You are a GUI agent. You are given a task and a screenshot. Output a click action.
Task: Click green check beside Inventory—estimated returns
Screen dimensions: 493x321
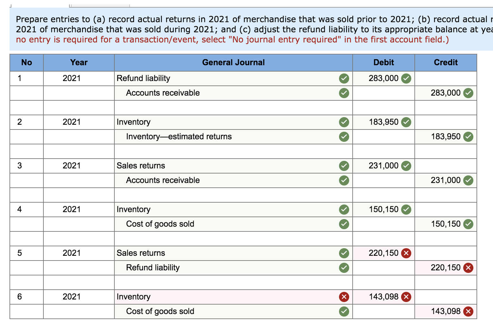pos(344,136)
